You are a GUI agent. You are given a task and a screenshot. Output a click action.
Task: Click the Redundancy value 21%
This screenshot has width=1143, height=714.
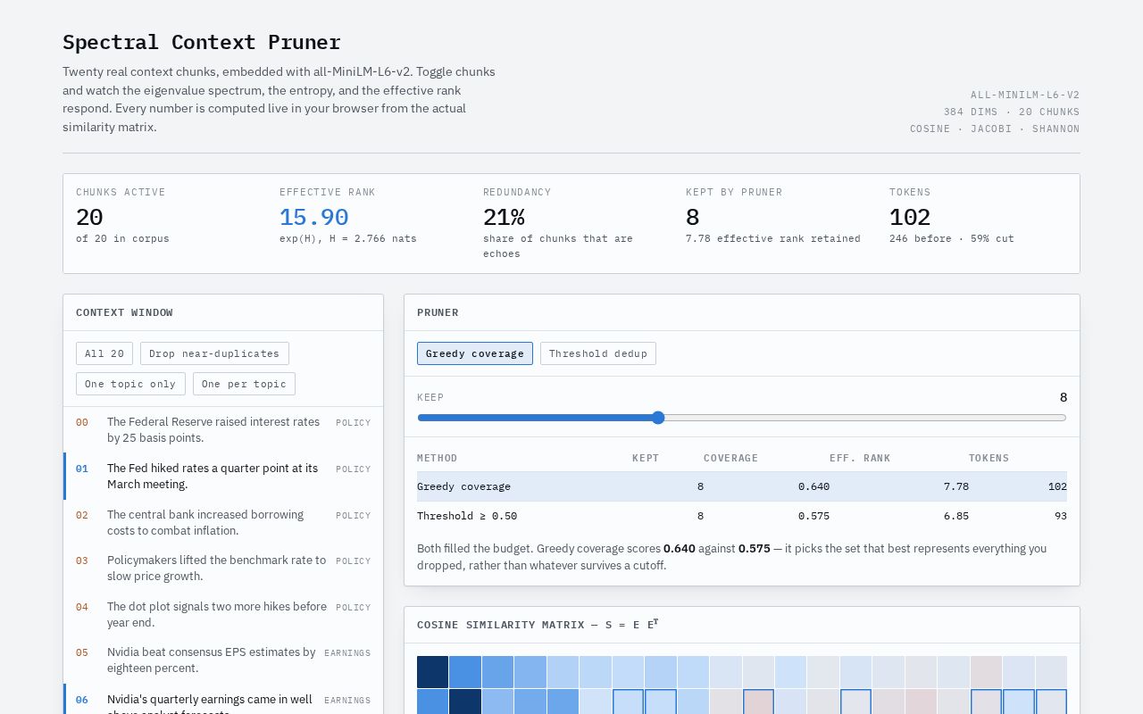(x=504, y=218)
